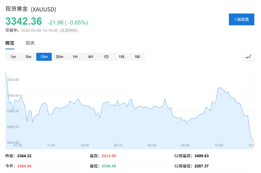
Task: Click the 最高 value 3414.55
Action: [109, 156]
